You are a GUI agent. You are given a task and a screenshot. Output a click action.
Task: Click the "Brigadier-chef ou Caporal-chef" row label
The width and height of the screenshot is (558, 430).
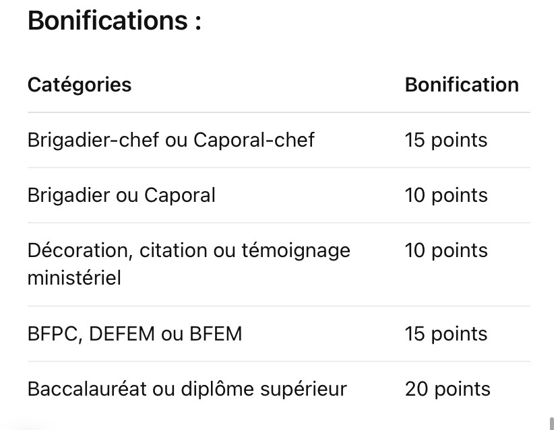tap(170, 140)
